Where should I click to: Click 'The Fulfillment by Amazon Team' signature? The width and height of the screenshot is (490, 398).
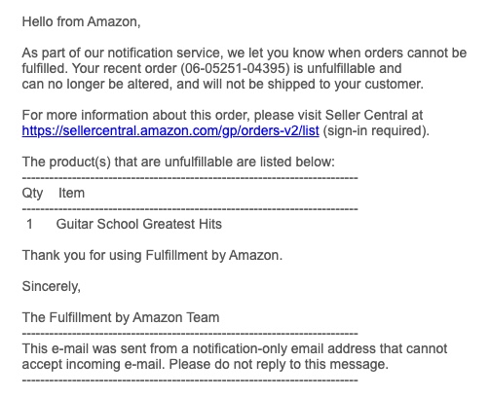coord(121,317)
